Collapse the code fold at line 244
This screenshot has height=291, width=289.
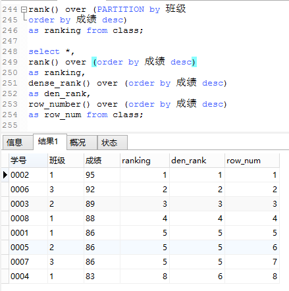(24, 10)
